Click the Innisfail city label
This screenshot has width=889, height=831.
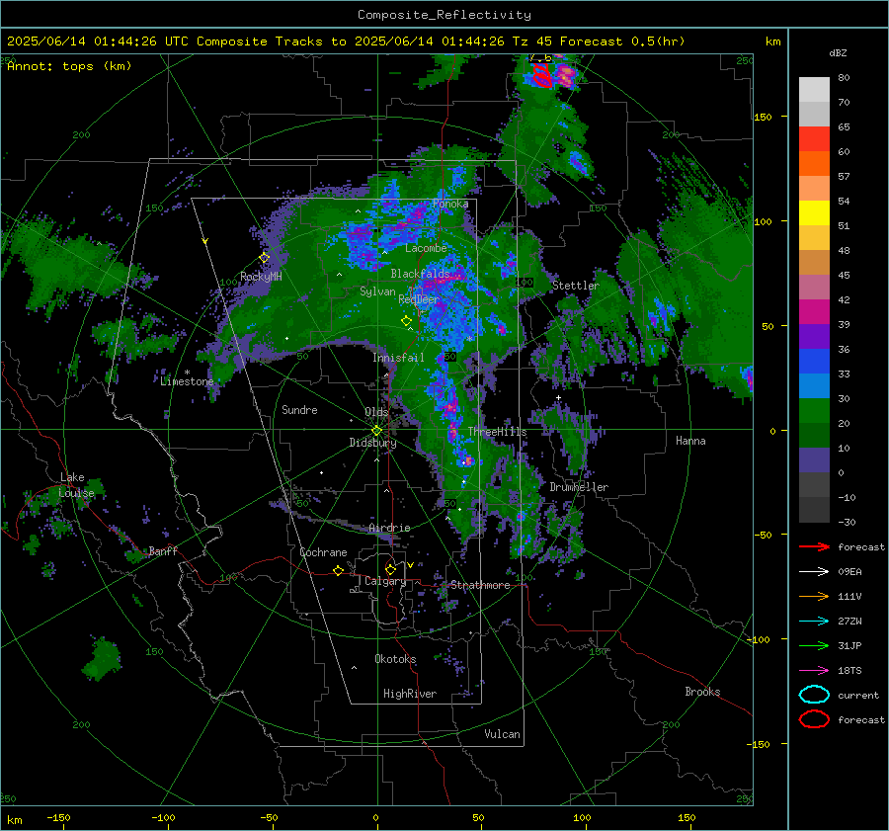click(x=399, y=358)
